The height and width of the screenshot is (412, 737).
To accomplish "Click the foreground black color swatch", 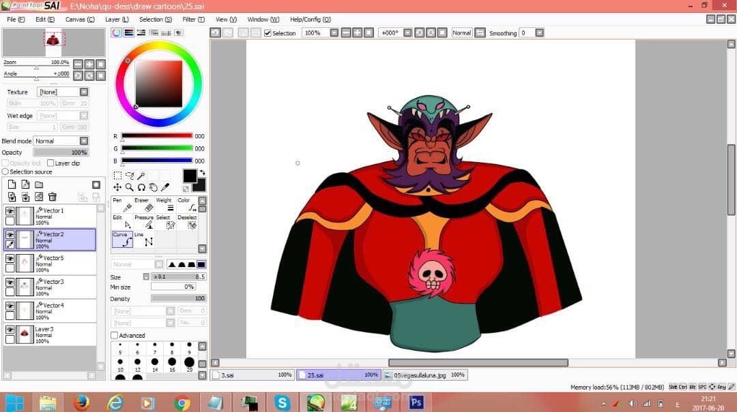I will 190,176.
